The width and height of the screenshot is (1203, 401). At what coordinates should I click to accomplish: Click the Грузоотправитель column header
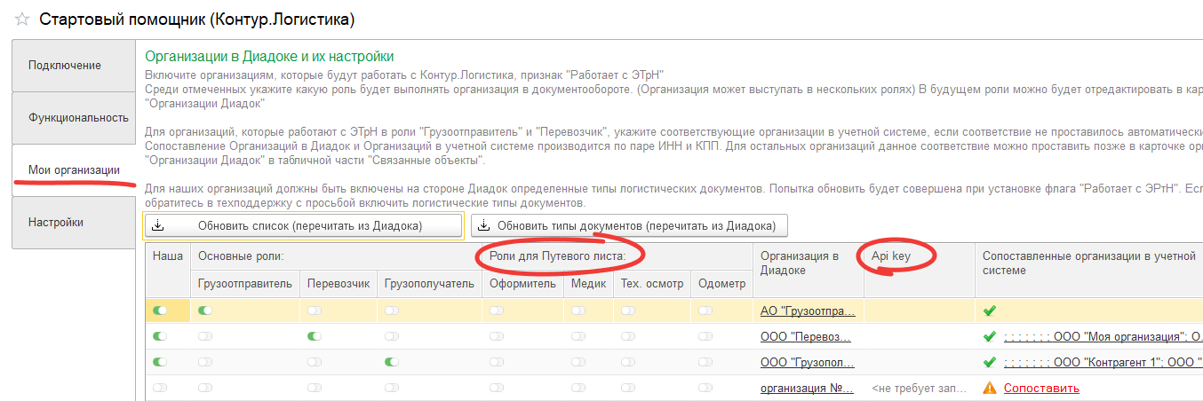[x=245, y=284]
